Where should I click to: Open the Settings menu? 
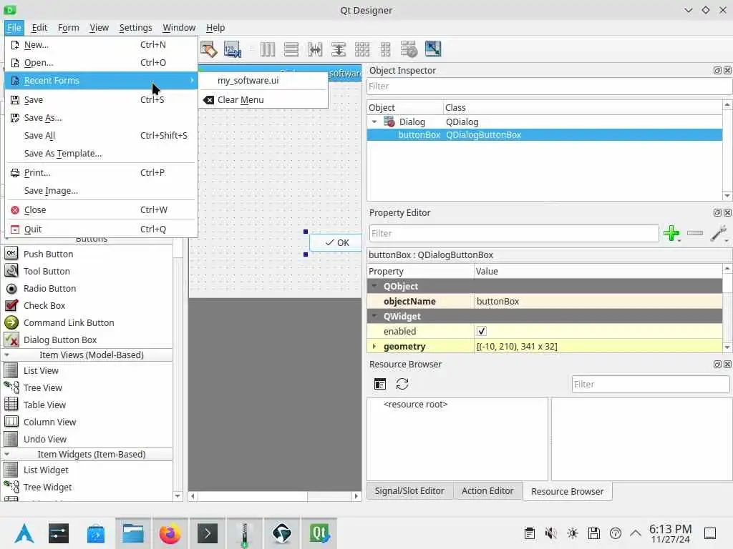[135, 28]
